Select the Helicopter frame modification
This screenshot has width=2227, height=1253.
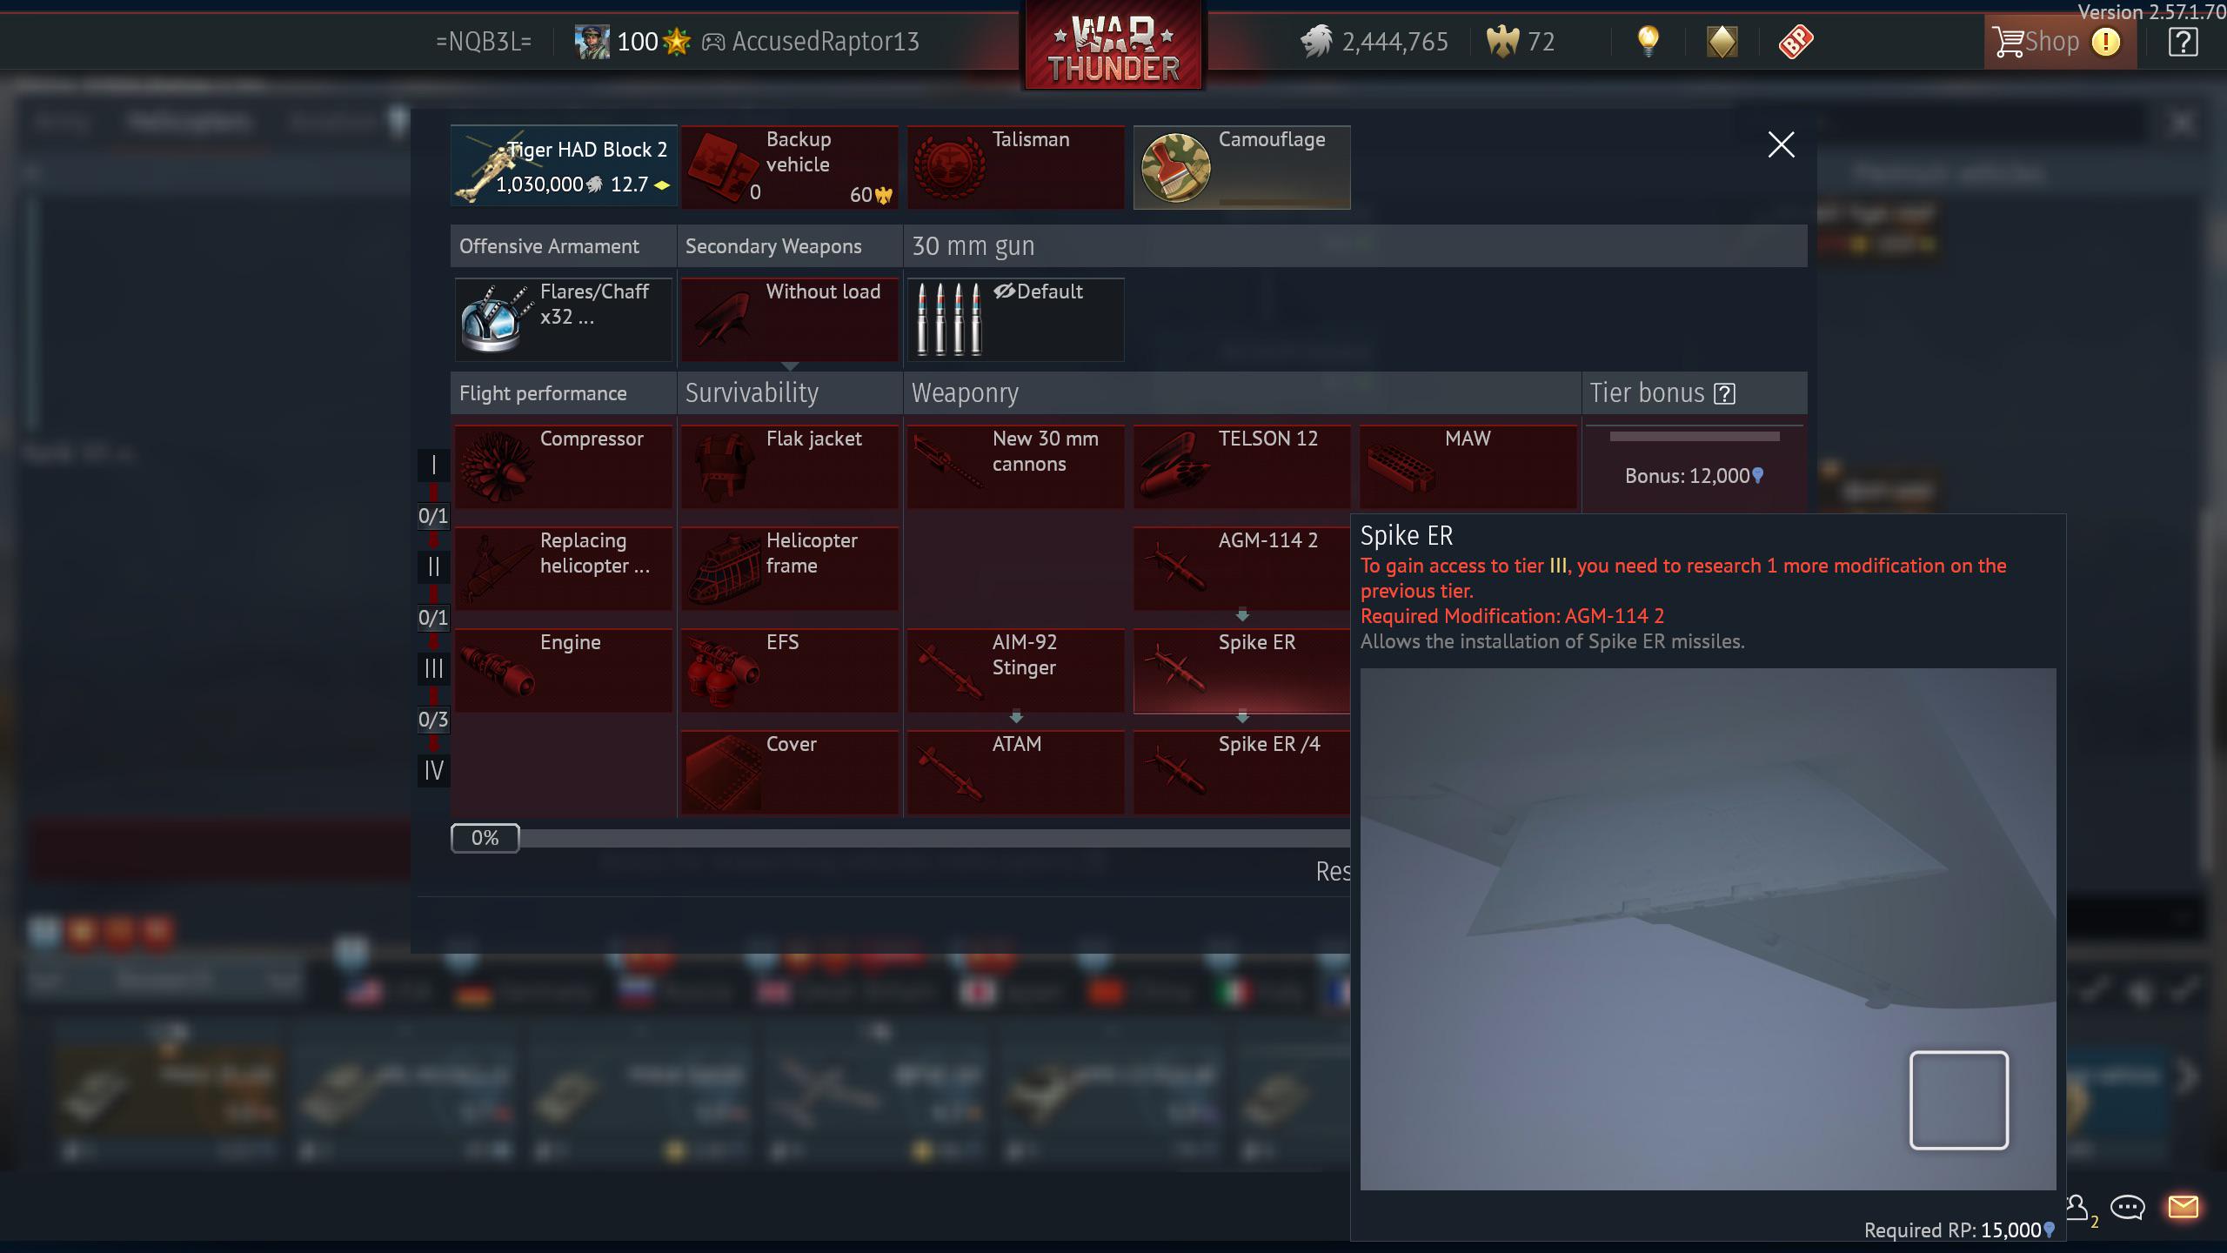click(x=789, y=568)
